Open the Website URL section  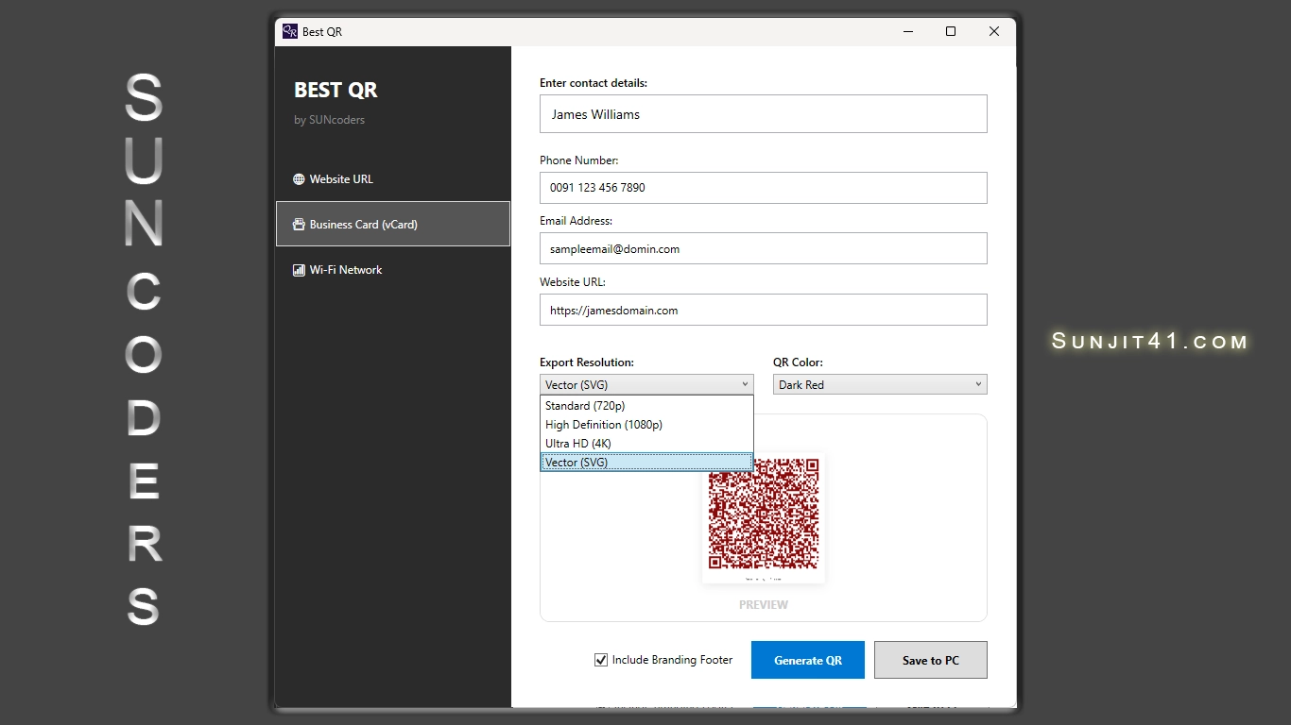[392, 179]
